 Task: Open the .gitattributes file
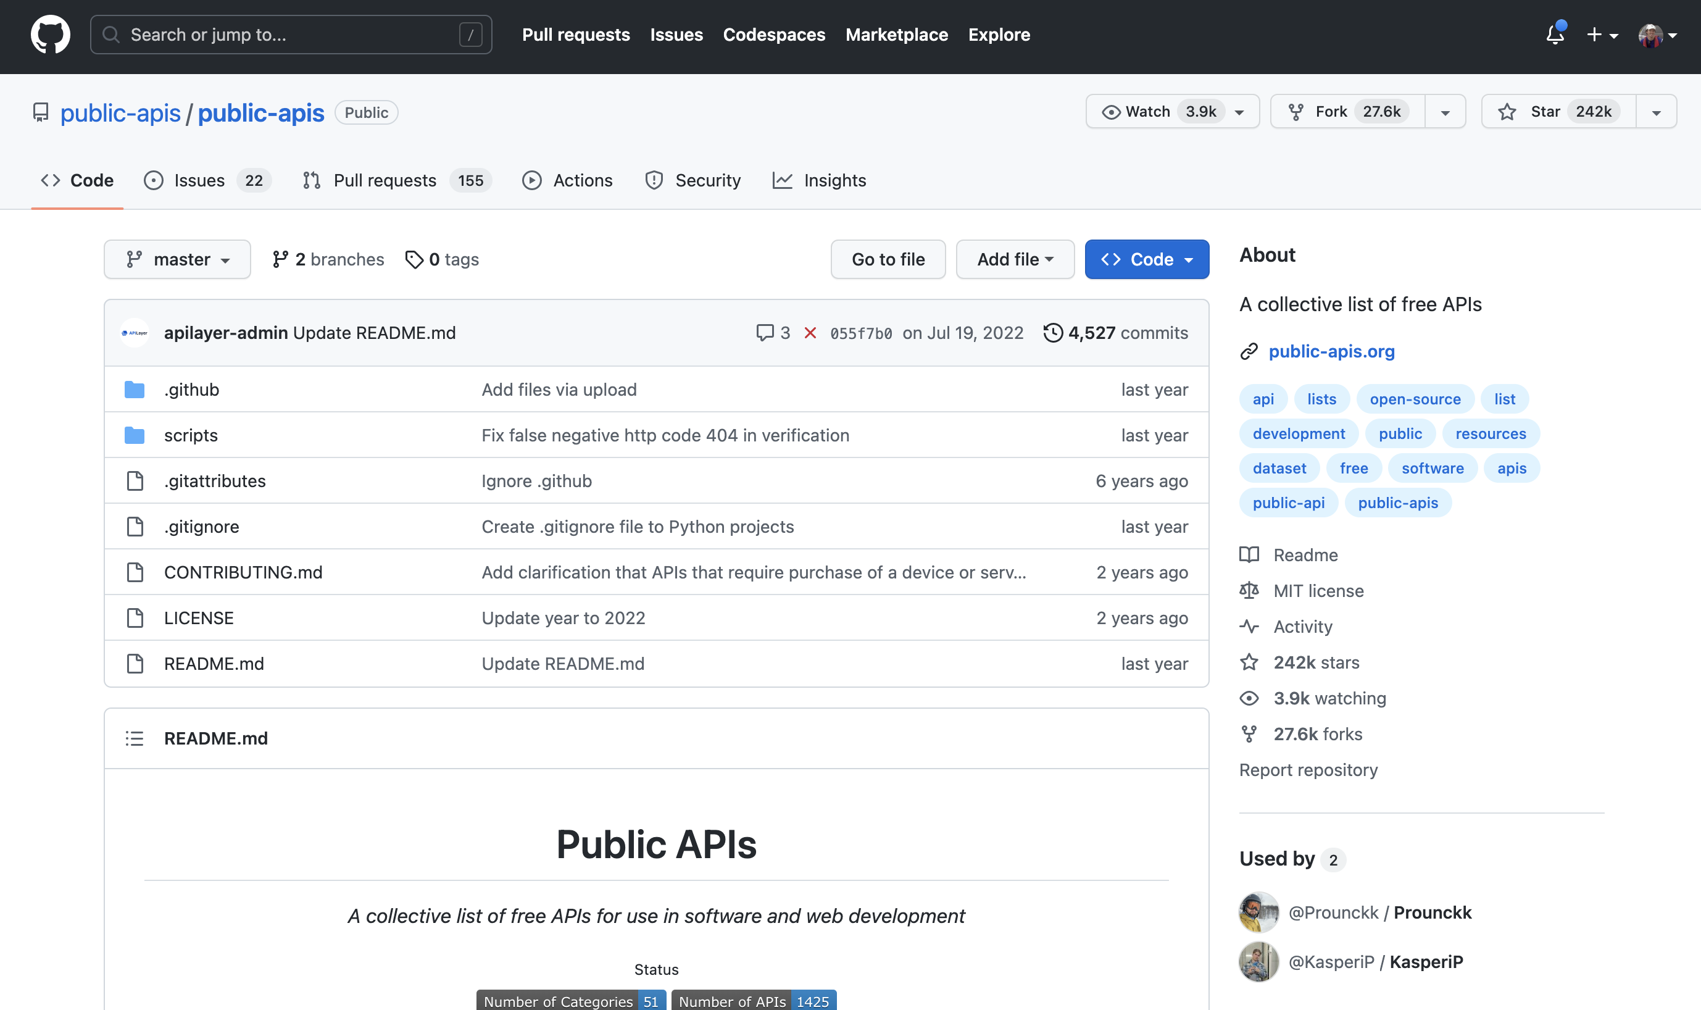coord(214,480)
